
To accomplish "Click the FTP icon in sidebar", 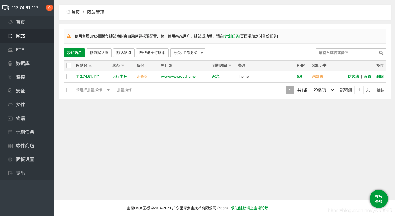I will [10, 50].
